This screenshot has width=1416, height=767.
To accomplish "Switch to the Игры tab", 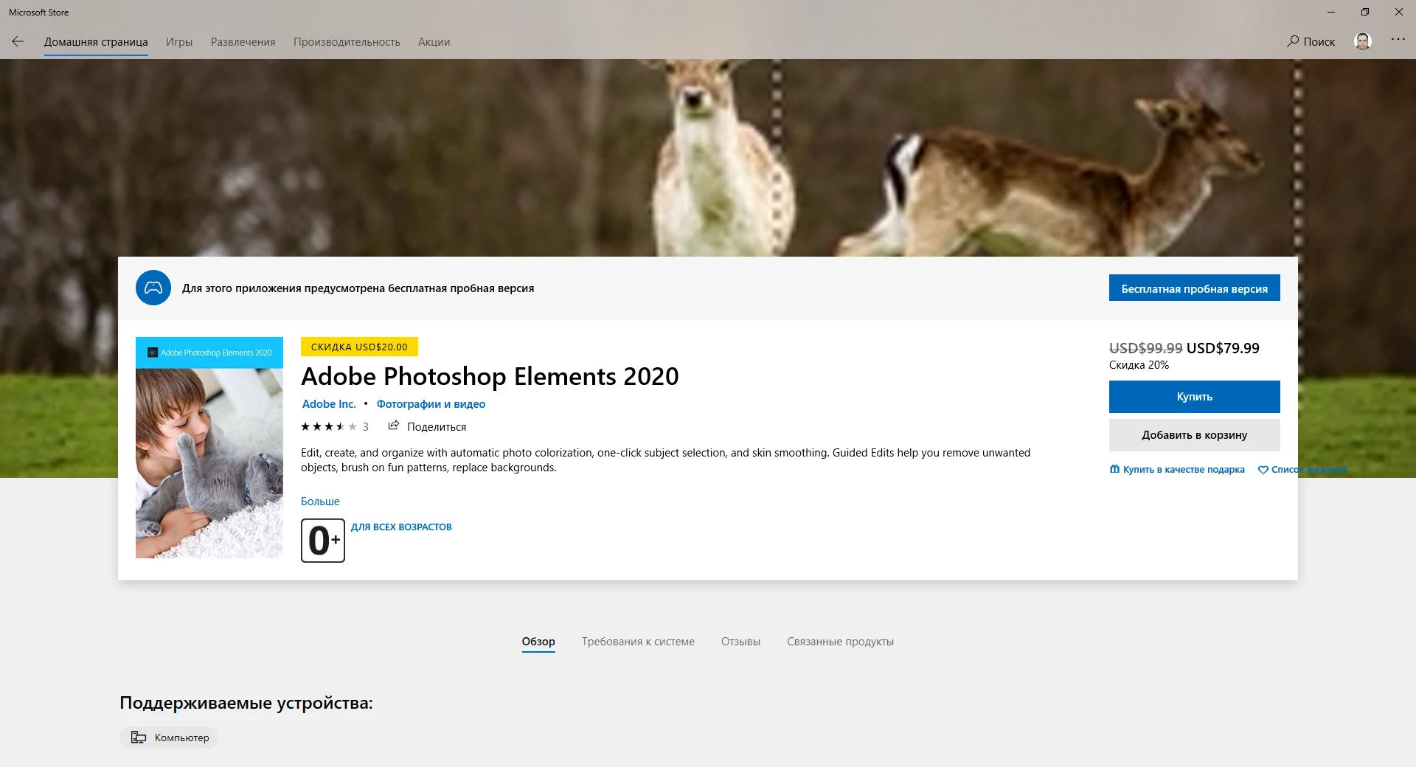I will pyautogui.click(x=179, y=42).
